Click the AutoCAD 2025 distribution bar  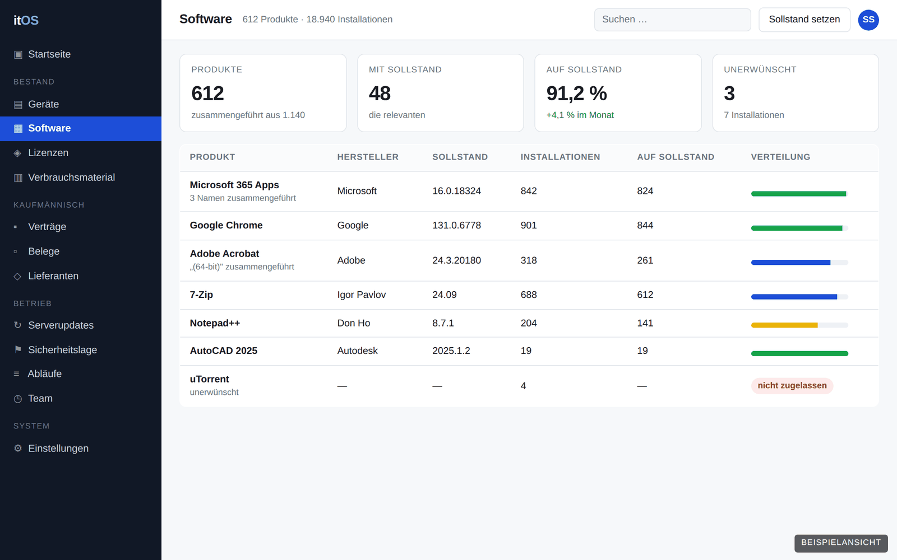(x=799, y=353)
